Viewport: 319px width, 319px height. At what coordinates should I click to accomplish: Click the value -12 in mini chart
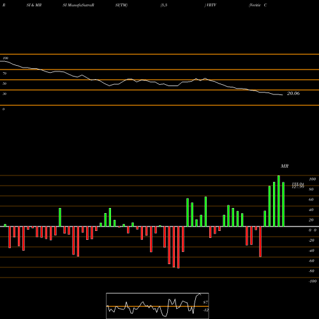tap(205, 310)
